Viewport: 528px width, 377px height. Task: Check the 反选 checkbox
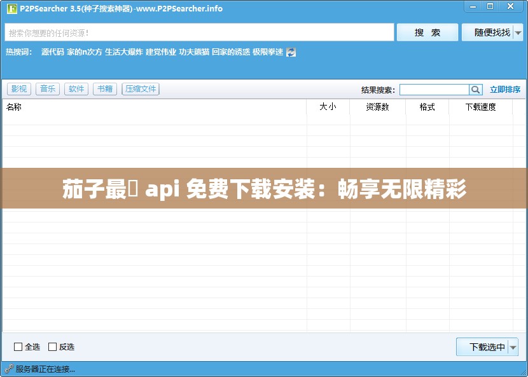coord(53,346)
